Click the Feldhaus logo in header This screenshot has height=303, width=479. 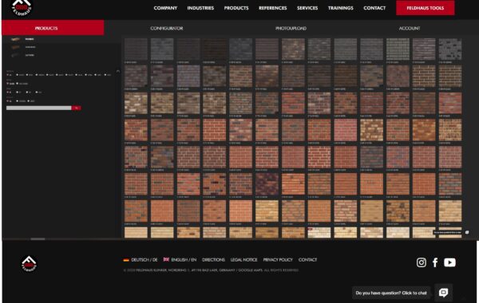pos(22,7)
